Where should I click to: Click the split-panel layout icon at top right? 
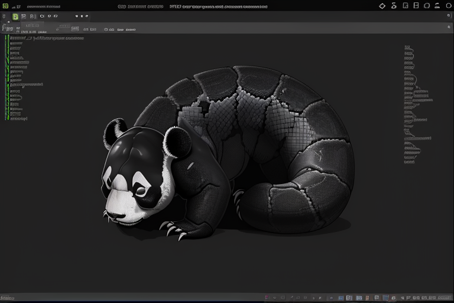[416, 6]
